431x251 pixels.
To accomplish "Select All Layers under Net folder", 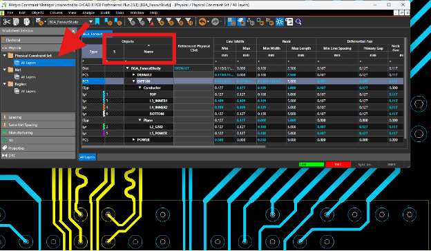I will click(28, 77).
